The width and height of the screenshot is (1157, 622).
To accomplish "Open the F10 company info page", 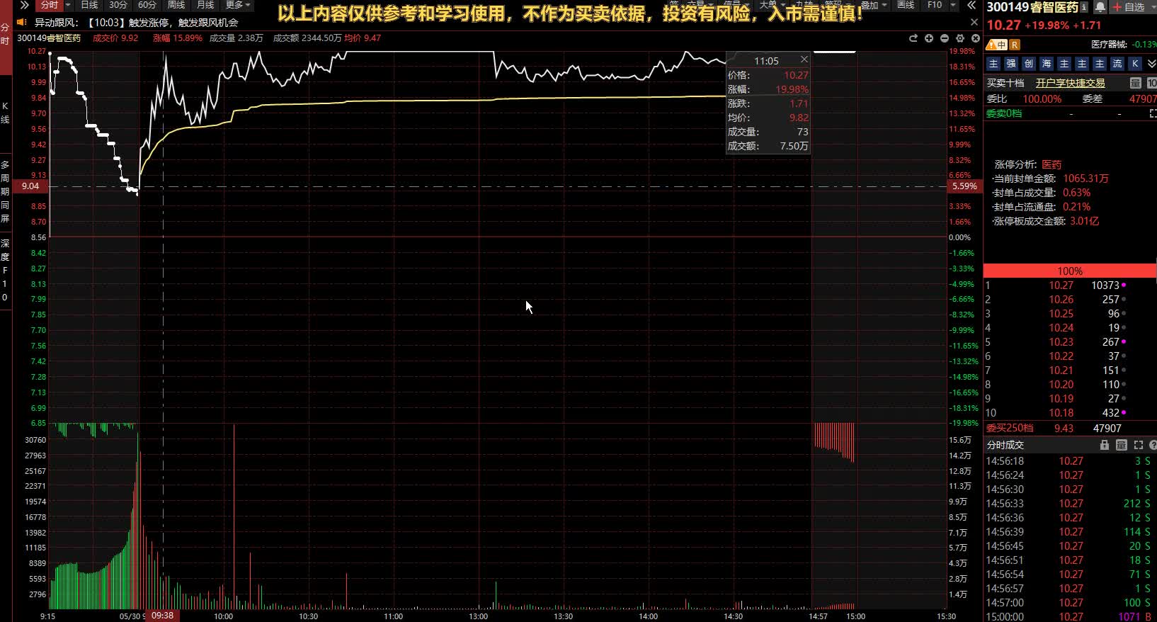I will coord(935,5).
